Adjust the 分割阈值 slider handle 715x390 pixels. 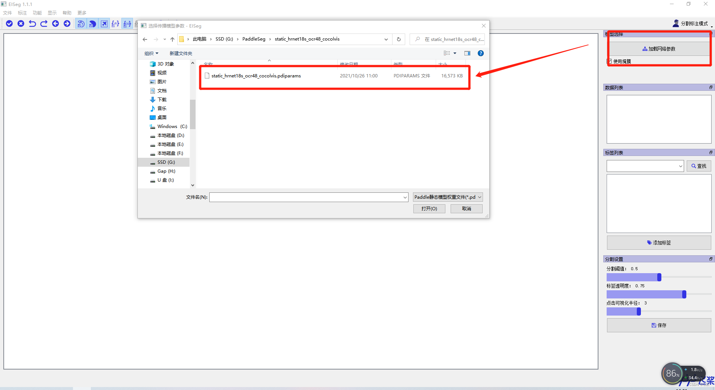659,277
